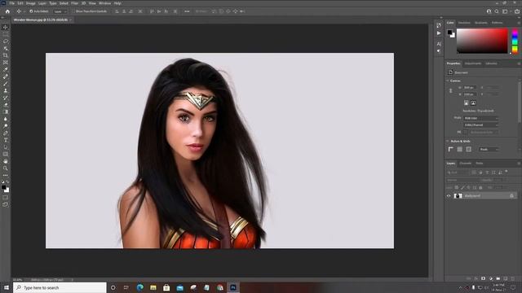Image resolution: width=522 pixels, height=293 pixels.
Task: Open the Mode RGB Color dropdown
Action: pos(481,118)
